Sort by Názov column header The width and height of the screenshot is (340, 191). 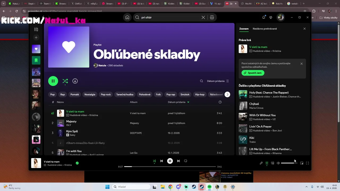tap(60, 102)
